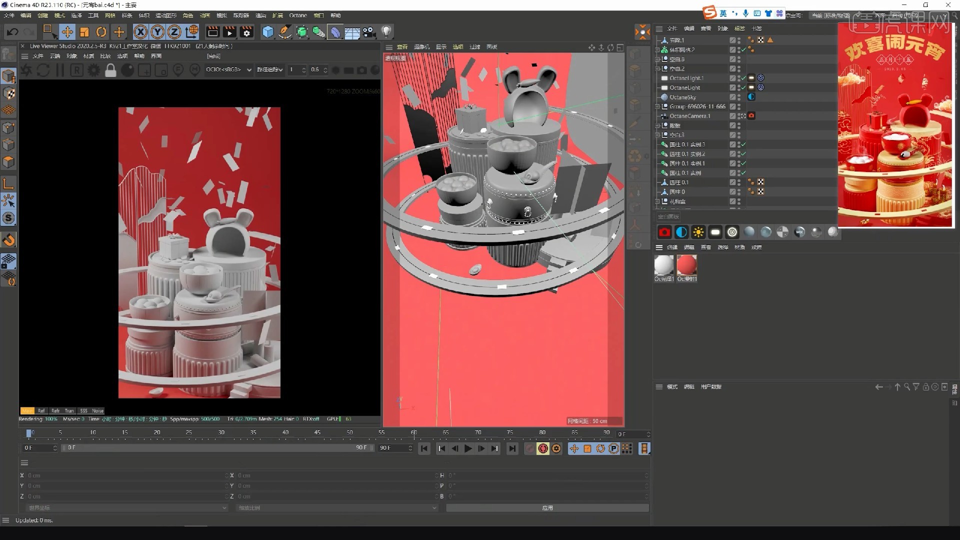Open the 文件 menu in main menu bar
This screenshot has width=960, height=540.
pyautogui.click(x=9, y=15)
